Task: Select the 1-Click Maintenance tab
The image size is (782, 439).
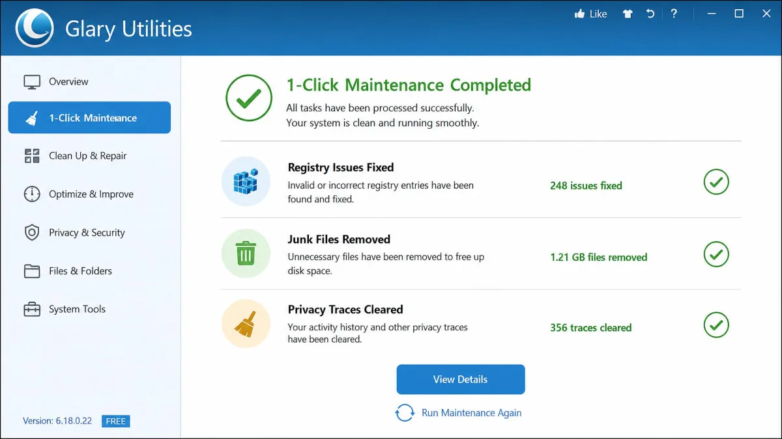Action: pyautogui.click(x=89, y=118)
